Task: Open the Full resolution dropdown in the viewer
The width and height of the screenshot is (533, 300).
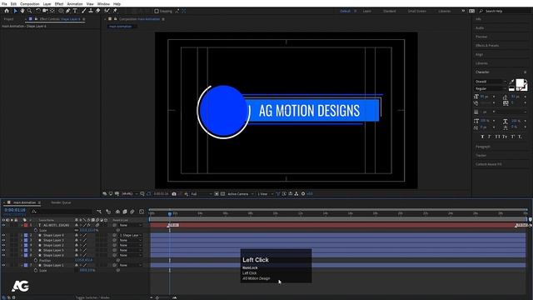Action: [202, 194]
